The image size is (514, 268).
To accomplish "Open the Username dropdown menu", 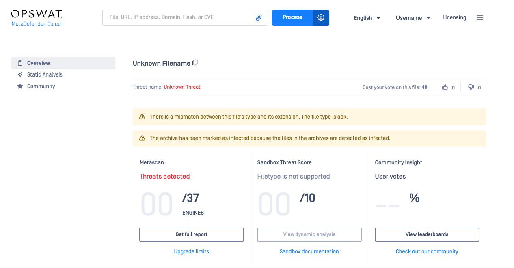I will (413, 18).
